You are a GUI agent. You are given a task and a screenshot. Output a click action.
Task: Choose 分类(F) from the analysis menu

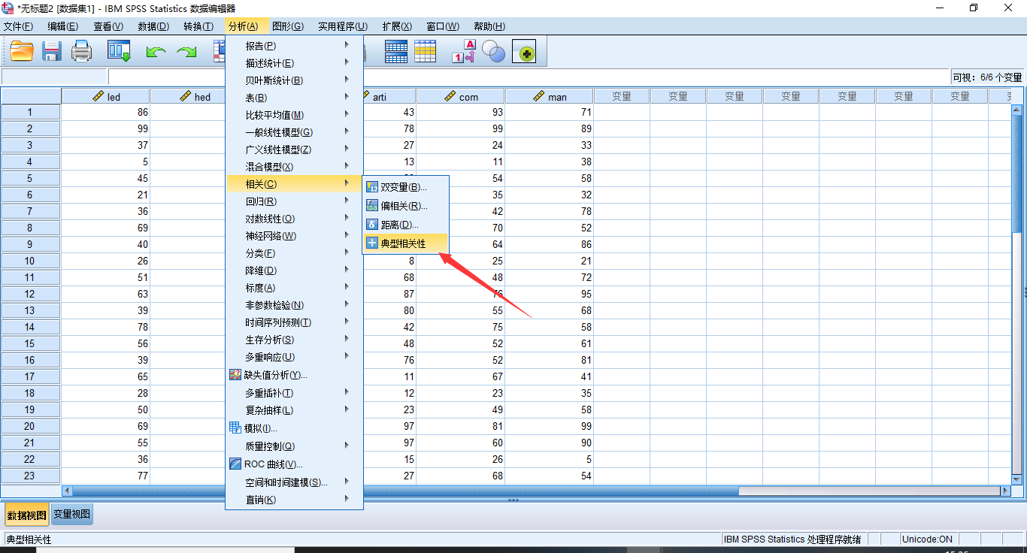(x=294, y=253)
